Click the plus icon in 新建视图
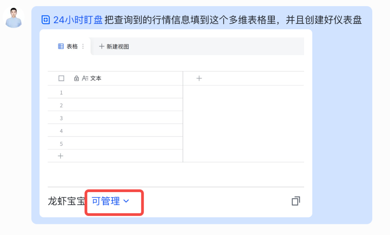 point(102,46)
